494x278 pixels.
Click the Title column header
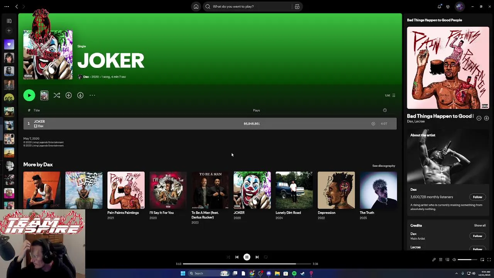pos(37,110)
